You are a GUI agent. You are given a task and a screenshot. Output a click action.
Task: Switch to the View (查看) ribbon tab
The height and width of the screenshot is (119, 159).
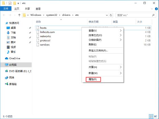38,9
